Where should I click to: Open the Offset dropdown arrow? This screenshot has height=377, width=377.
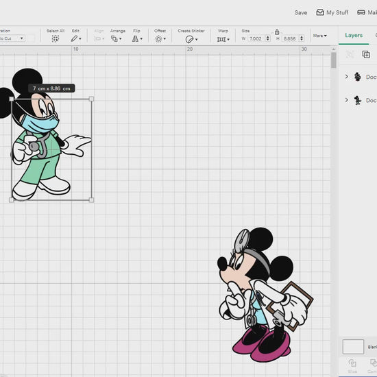(x=165, y=38)
